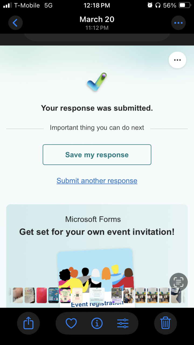Viewport: 194px width, 345px height.
Task: Tap the back arrow in Photos
Action: (15, 23)
